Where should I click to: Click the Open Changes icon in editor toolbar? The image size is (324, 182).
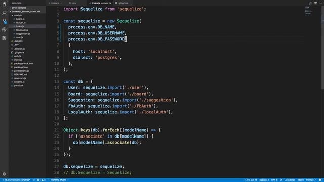(x=310, y=3)
